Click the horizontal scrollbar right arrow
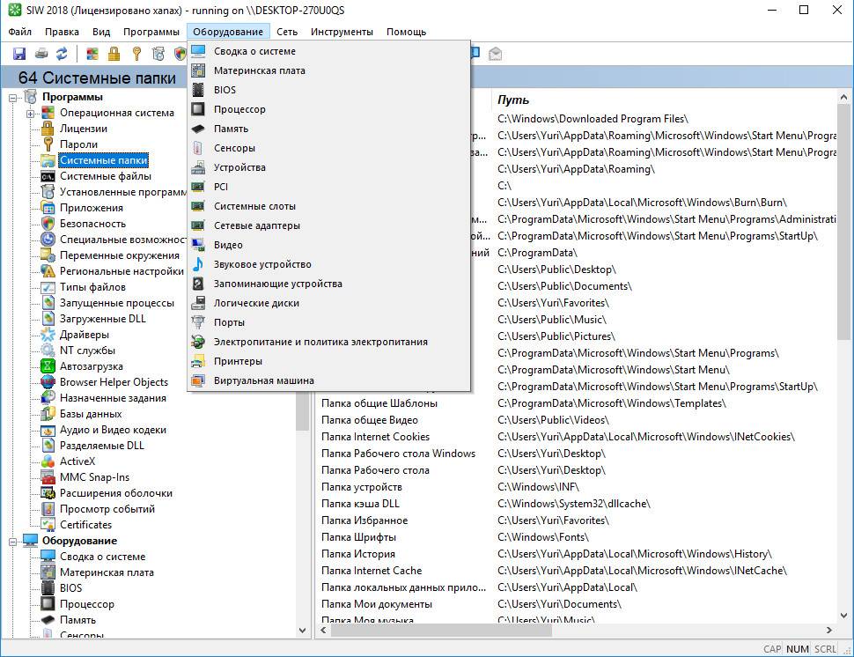This screenshot has width=854, height=657. pos(829,631)
